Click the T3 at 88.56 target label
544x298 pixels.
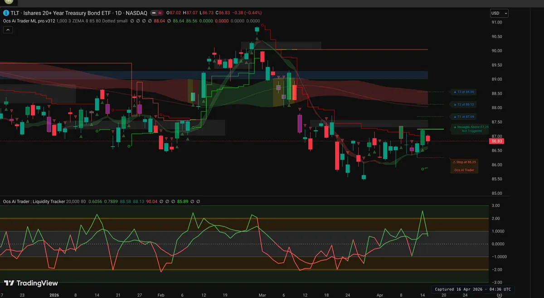tap(464, 92)
